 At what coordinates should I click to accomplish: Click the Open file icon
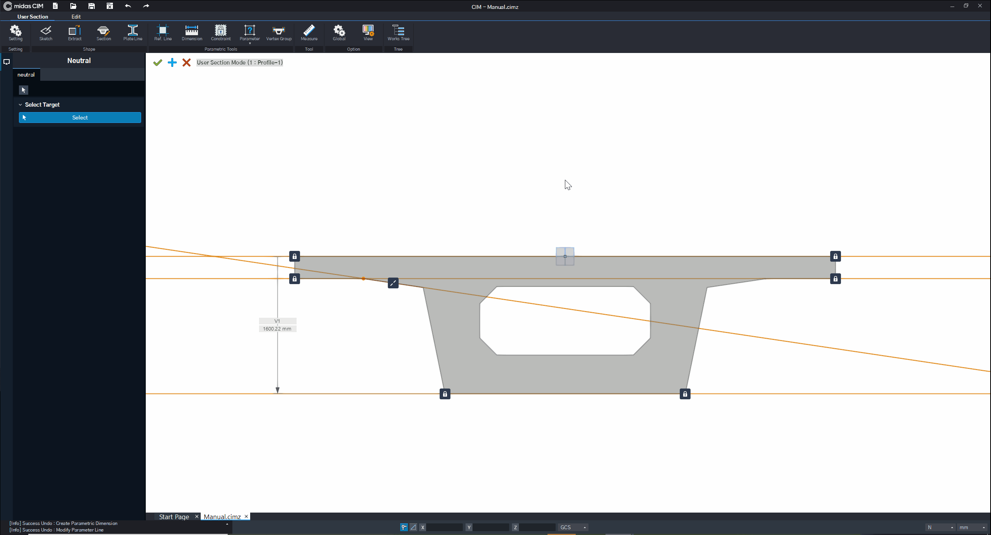tap(73, 6)
